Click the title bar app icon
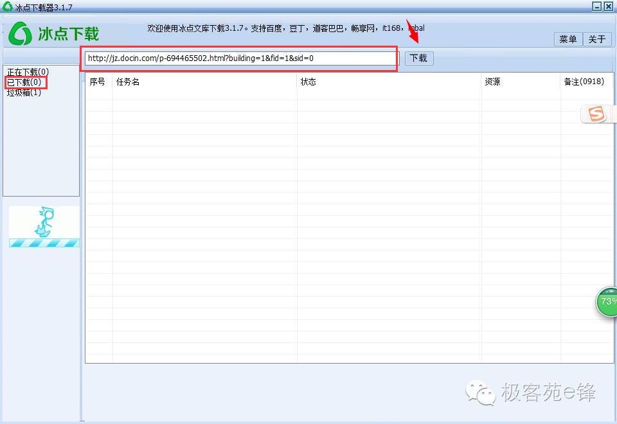 coord(8,6)
